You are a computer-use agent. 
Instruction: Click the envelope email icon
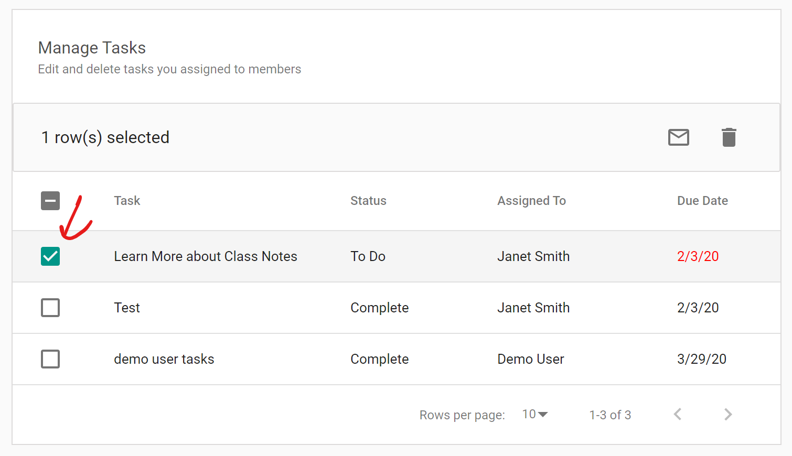pos(678,137)
